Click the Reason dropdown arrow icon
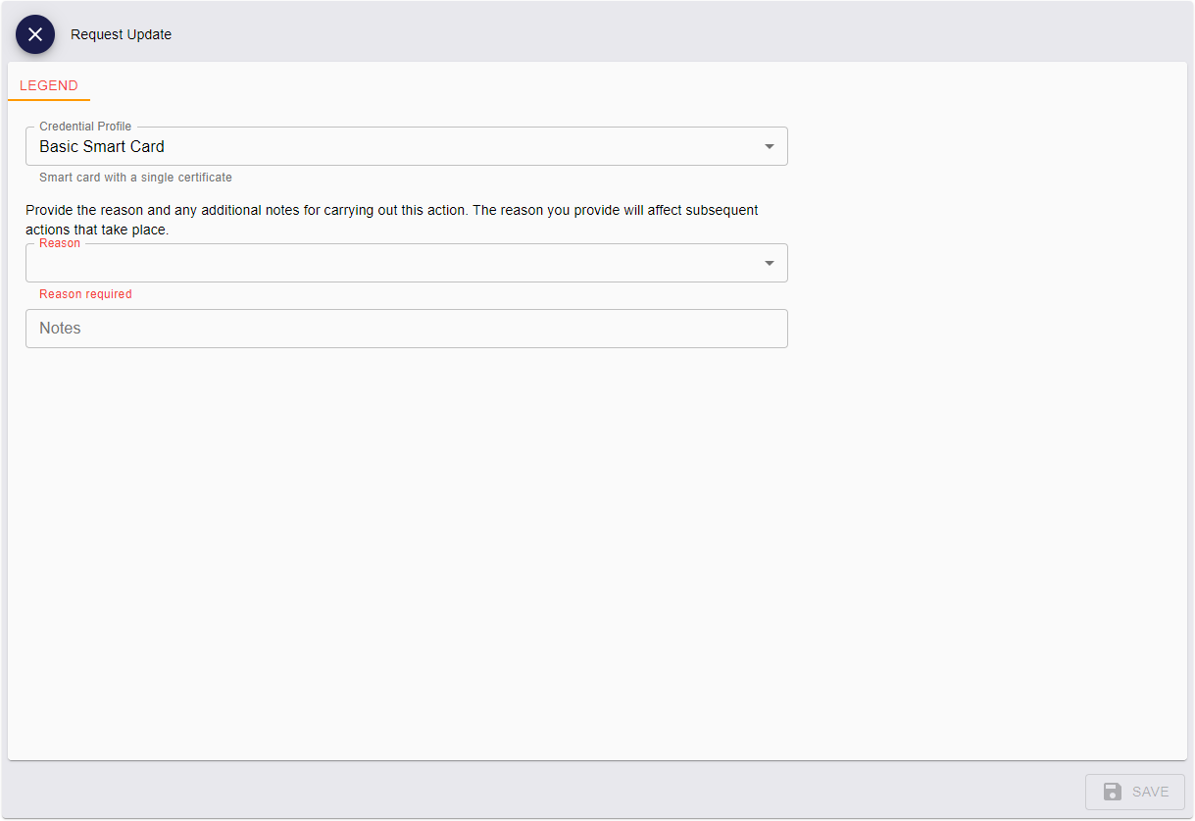 (x=769, y=263)
